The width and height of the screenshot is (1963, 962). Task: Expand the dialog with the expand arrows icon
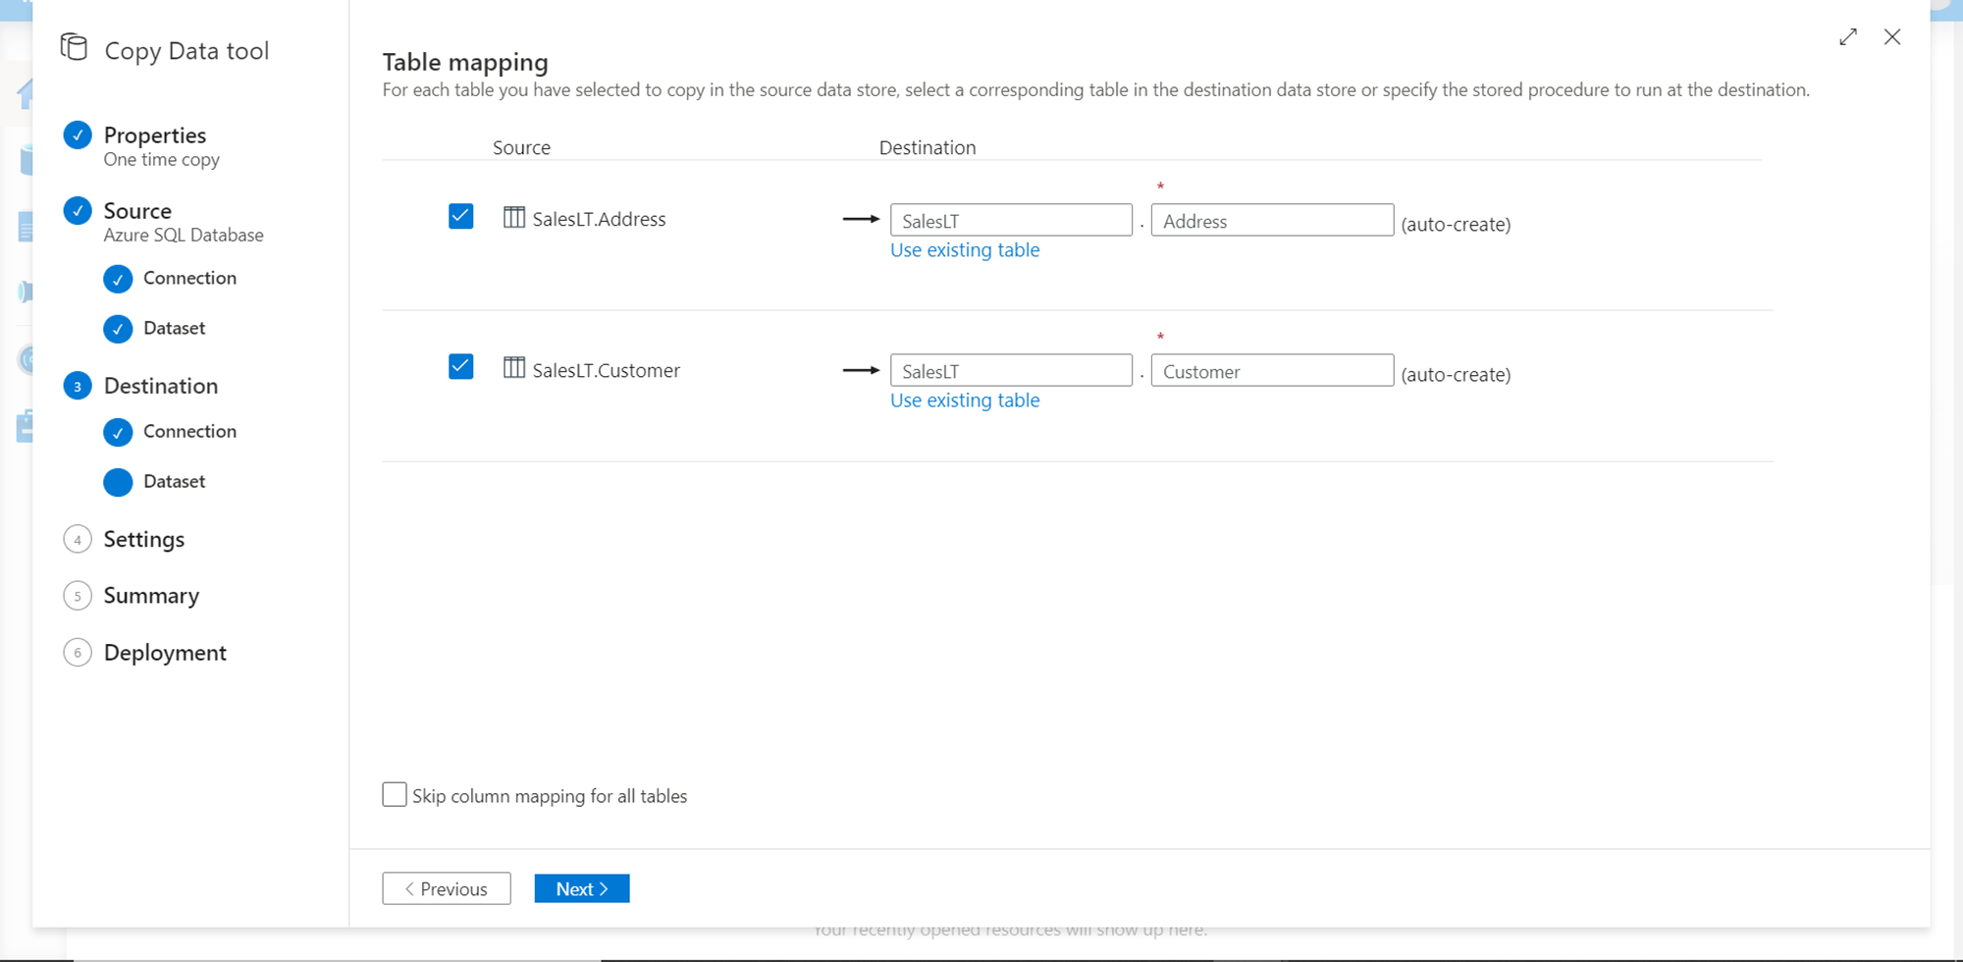click(1848, 37)
